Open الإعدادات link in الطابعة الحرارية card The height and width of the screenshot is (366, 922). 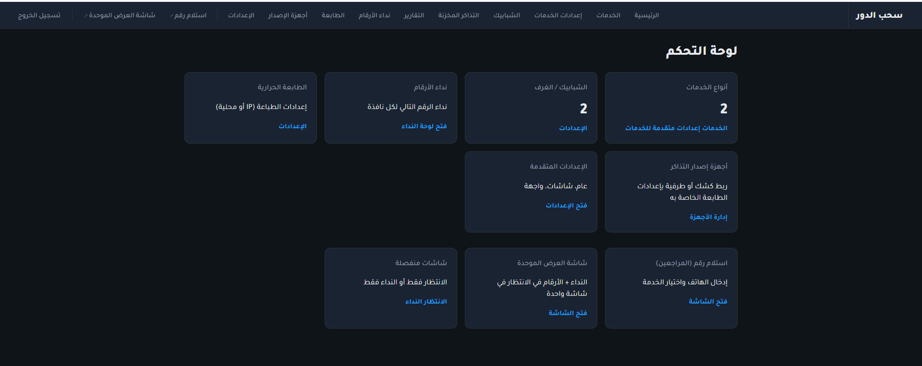click(x=292, y=126)
